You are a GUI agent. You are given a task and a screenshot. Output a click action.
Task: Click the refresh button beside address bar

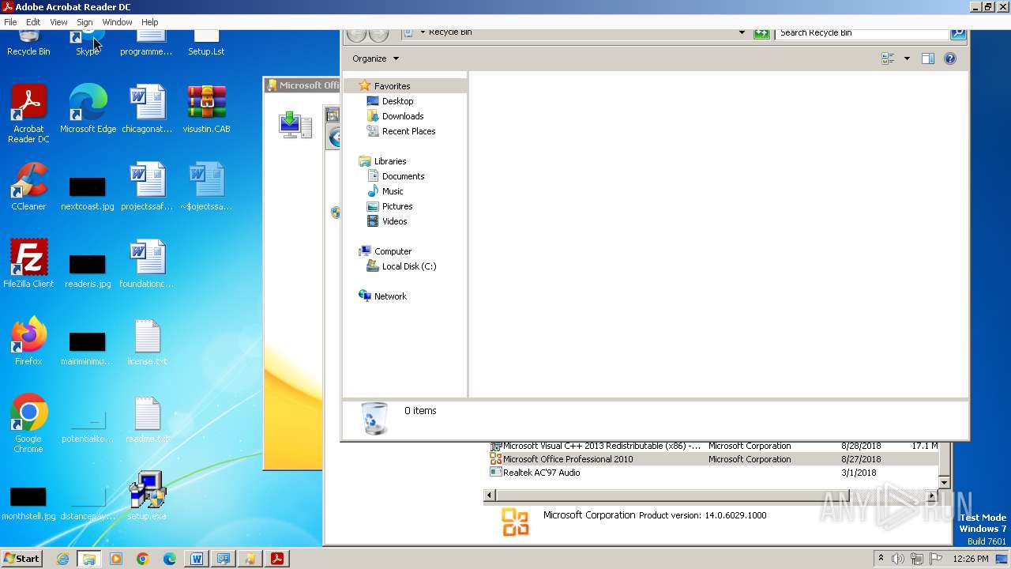point(761,33)
